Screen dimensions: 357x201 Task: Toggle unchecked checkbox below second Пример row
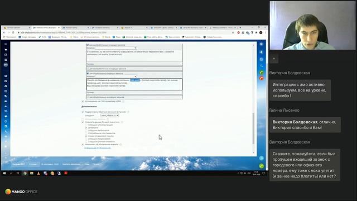point(88,97)
